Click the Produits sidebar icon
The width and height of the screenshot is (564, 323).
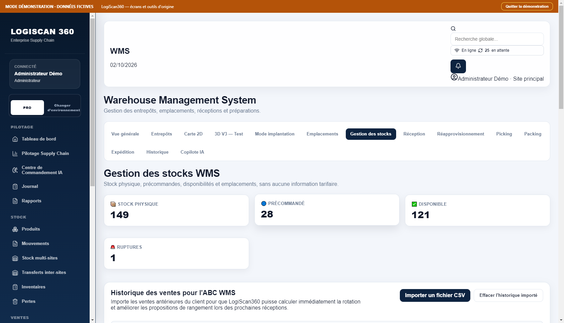click(15, 229)
